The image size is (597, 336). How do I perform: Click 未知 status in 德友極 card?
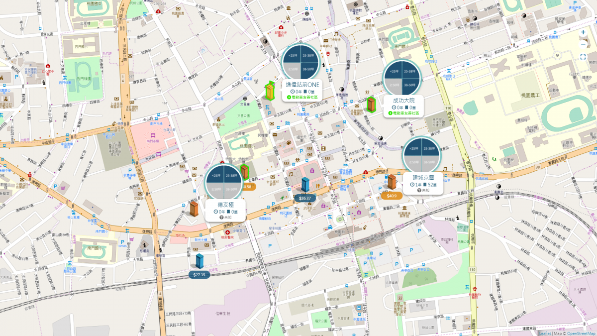tap(228, 218)
